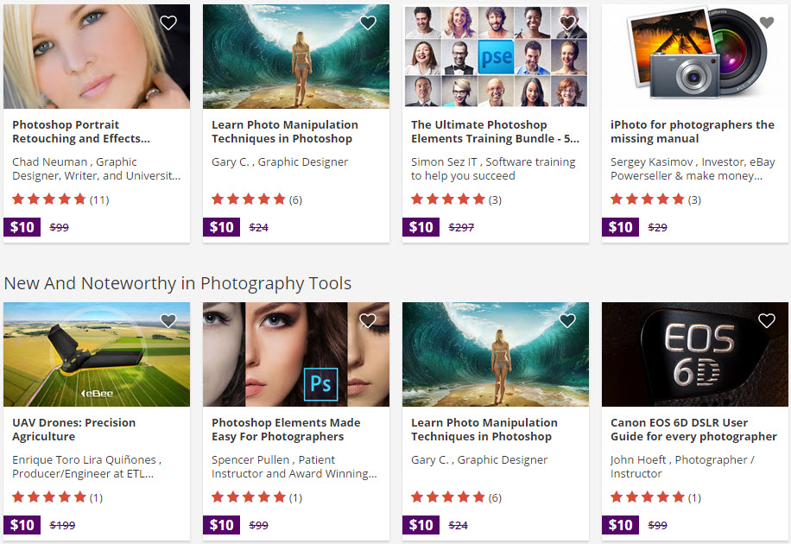Image resolution: width=791 pixels, height=544 pixels.
Task: Tap heart icon on UAV Drones card
Action: point(168,321)
